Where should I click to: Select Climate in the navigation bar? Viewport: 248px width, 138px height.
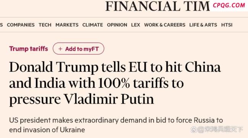tap(93, 25)
